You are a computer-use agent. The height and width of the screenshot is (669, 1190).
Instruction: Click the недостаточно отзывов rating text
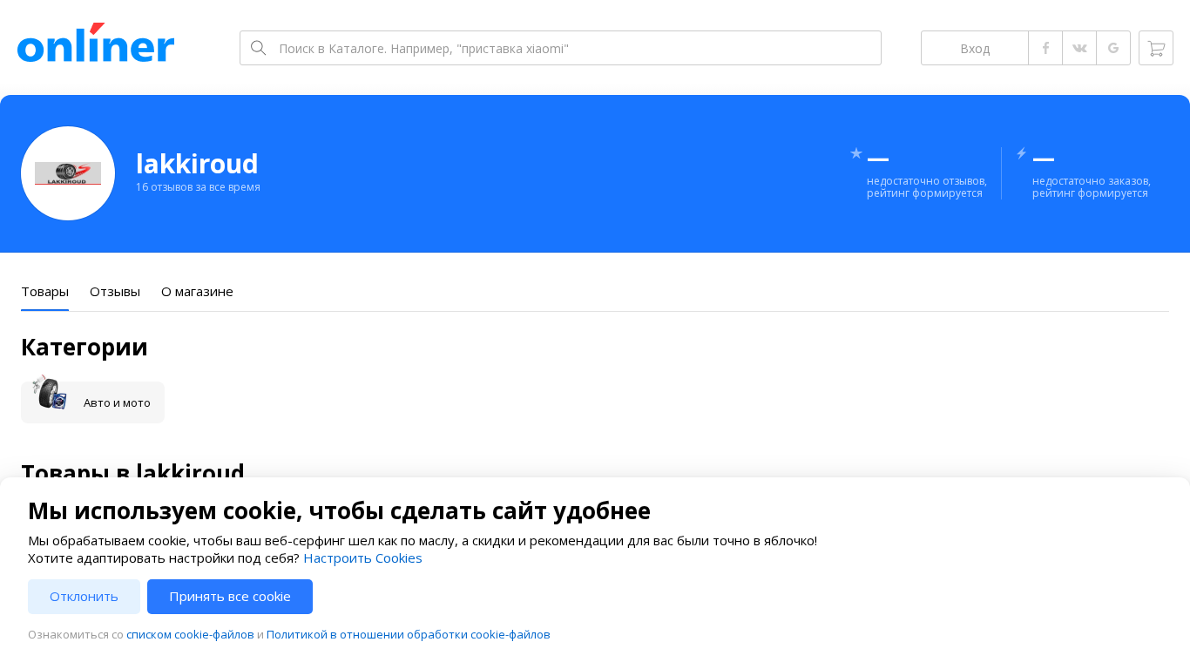[927, 186]
